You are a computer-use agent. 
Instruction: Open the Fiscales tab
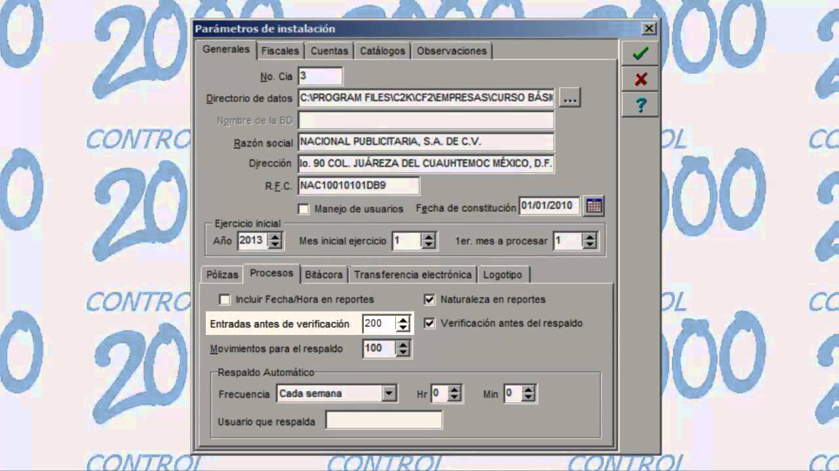[x=280, y=50]
